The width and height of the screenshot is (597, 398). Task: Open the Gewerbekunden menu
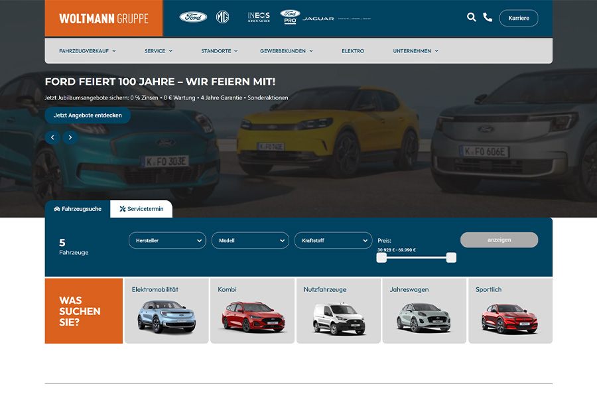[287, 50]
